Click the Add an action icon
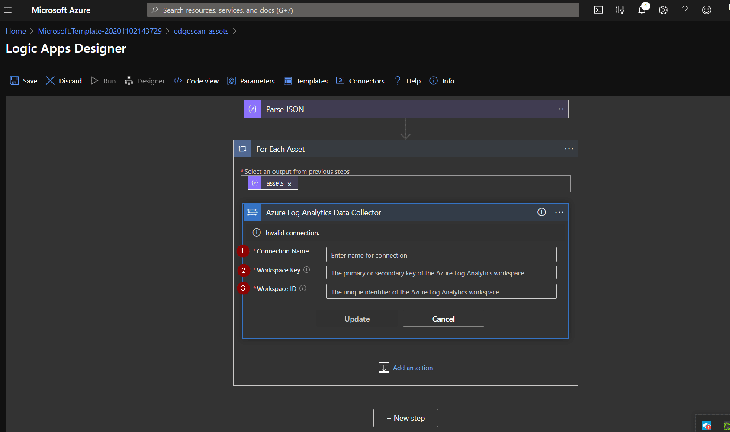Screen dimensions: 730x432 click(384, 368)
